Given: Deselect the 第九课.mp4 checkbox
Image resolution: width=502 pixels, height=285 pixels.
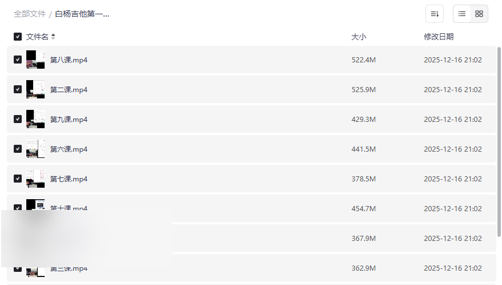Looking at the screenshot, I should tap(18, 119).
